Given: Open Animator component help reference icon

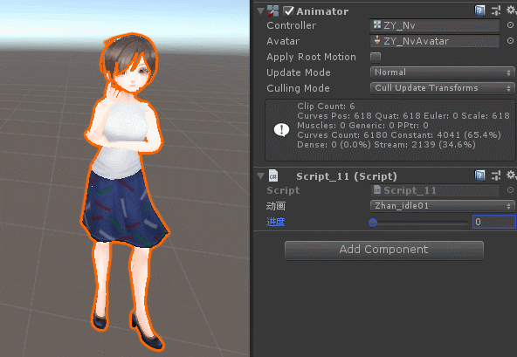Looking at the screenshot, I should (479, 10).
